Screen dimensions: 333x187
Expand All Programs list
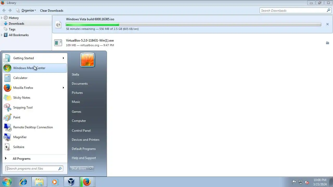(35, 159)
